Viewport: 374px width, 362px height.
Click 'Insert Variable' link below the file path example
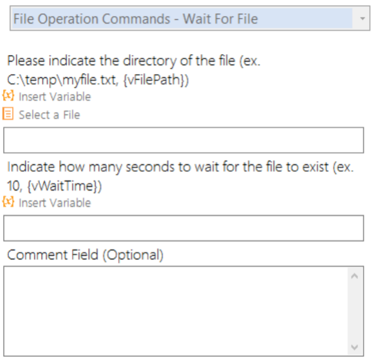(55, 97)
